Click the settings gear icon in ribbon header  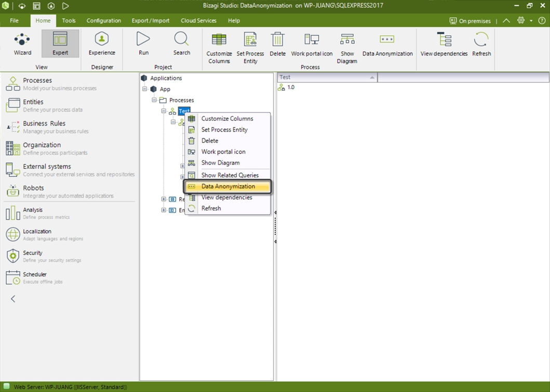coord(521,20)
